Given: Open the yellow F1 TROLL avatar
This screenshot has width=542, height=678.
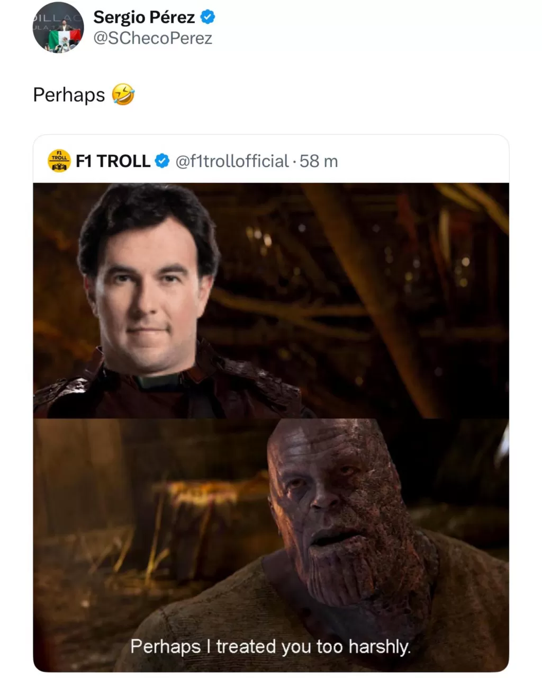Looking at the screenshot, I should click(x=59, y=160).
